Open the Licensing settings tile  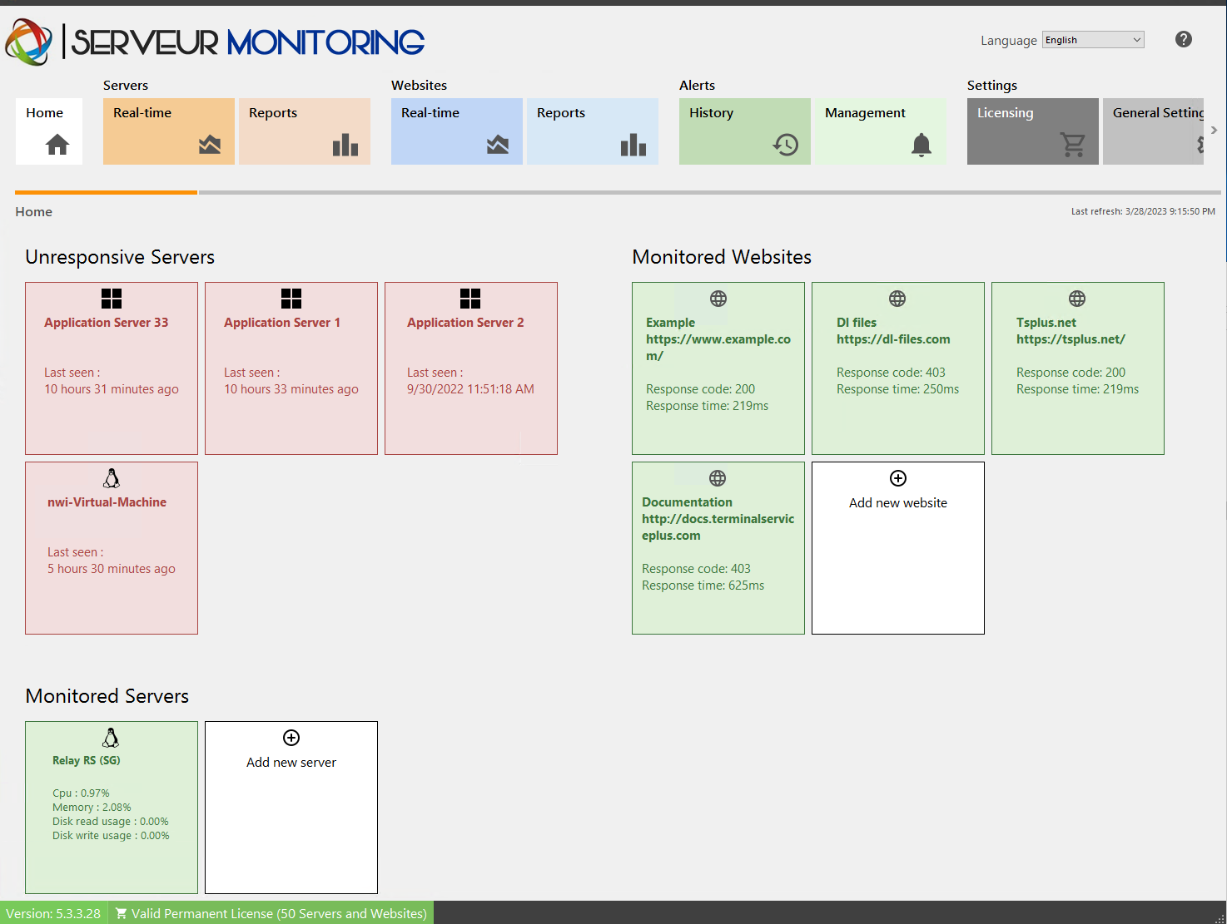(1033, 131)
